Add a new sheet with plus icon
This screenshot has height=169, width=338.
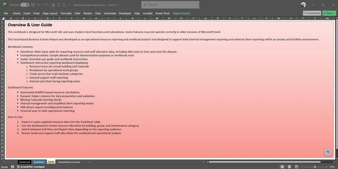[x=90, y=162]
